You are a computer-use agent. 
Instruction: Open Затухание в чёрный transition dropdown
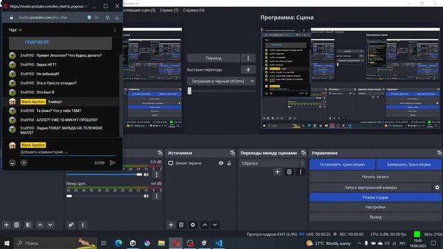[221, 82]
